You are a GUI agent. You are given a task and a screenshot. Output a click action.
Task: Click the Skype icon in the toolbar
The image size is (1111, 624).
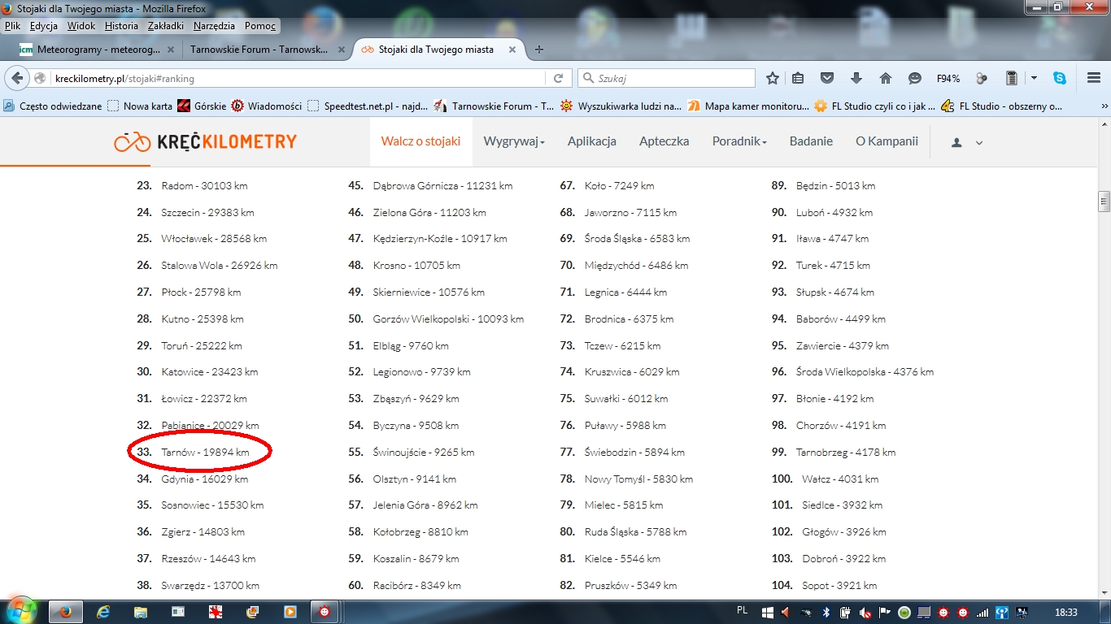(x=1059, y=79)
